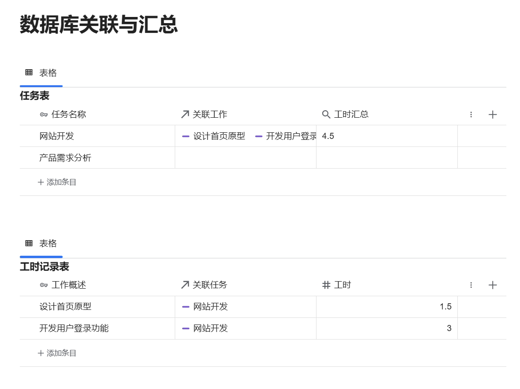
Task: Open the three-dot menu in 任务表 header
Action: [x=471, y=114]
